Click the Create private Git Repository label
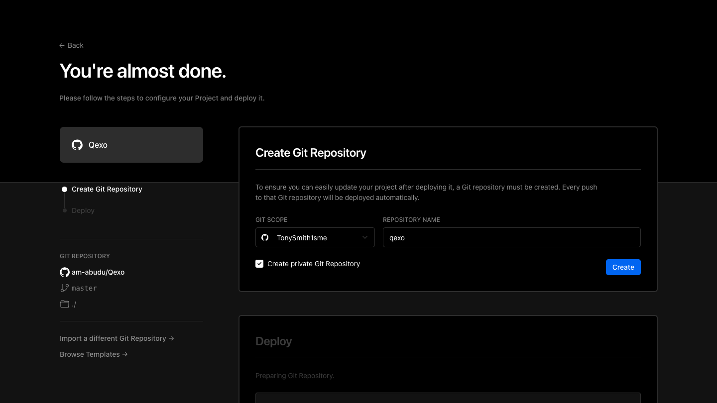The height and width of the screenshot is (403, 717). (x=313, y=264)
